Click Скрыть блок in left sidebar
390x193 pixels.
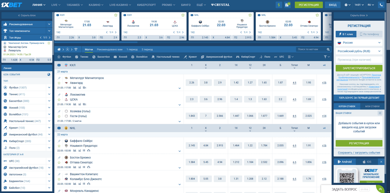tap(27, 15)
